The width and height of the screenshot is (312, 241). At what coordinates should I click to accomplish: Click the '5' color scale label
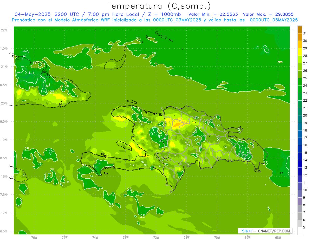click(x=304, y=227)
